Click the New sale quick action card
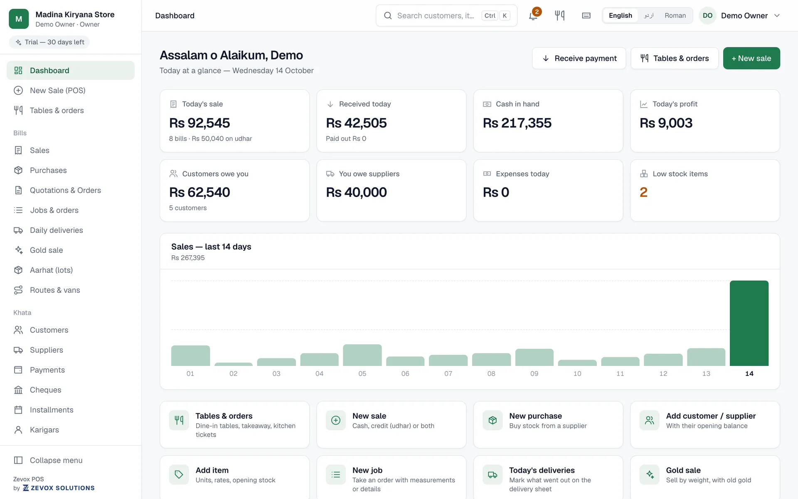The height and width of the screenshot is (499, 798). tap(391, 425)
